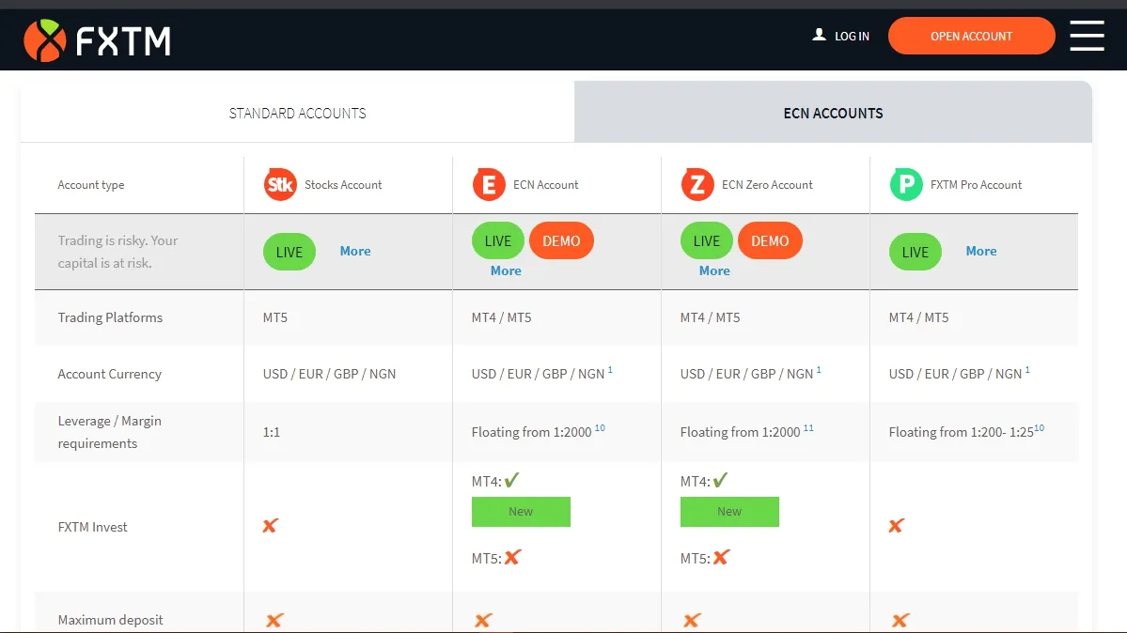Click footnote 10 beside ECN Account leverage
Image resolution: width=1127 pixels, height=633 pixels.
pyautogui.click(x=600, y=427)
